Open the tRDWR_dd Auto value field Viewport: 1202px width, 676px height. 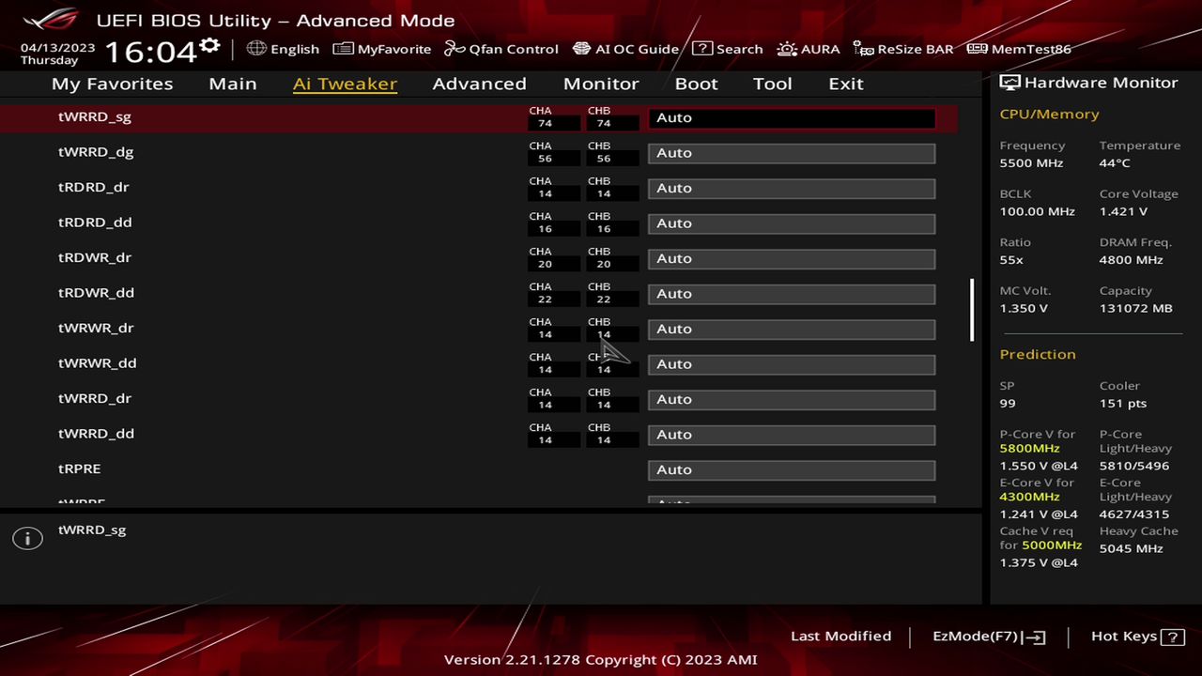point(792,294)
